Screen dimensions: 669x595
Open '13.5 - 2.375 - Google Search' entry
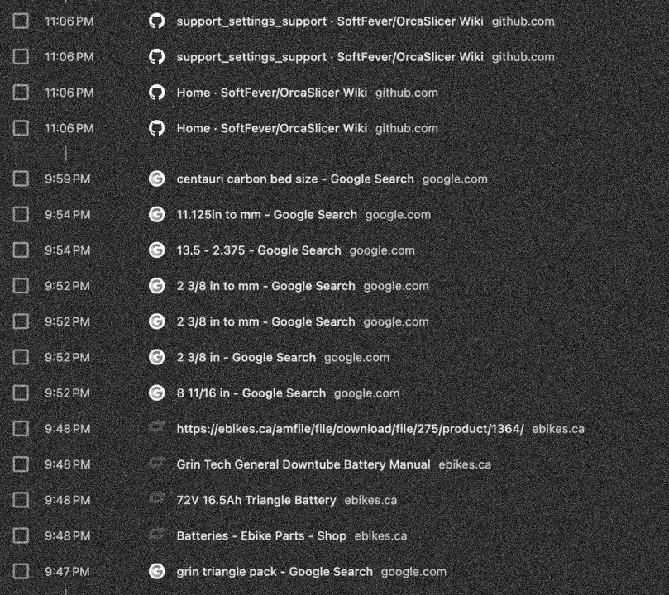point(259,250)
